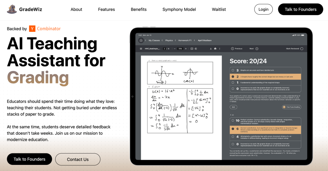Open the 70% zoom level box
The width and height of the screenshot is (328, 171).
point(180,49)
